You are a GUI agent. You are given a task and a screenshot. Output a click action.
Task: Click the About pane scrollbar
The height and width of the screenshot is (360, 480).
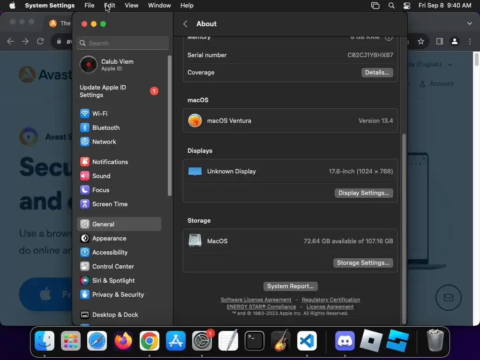click(x=404, y=228)
